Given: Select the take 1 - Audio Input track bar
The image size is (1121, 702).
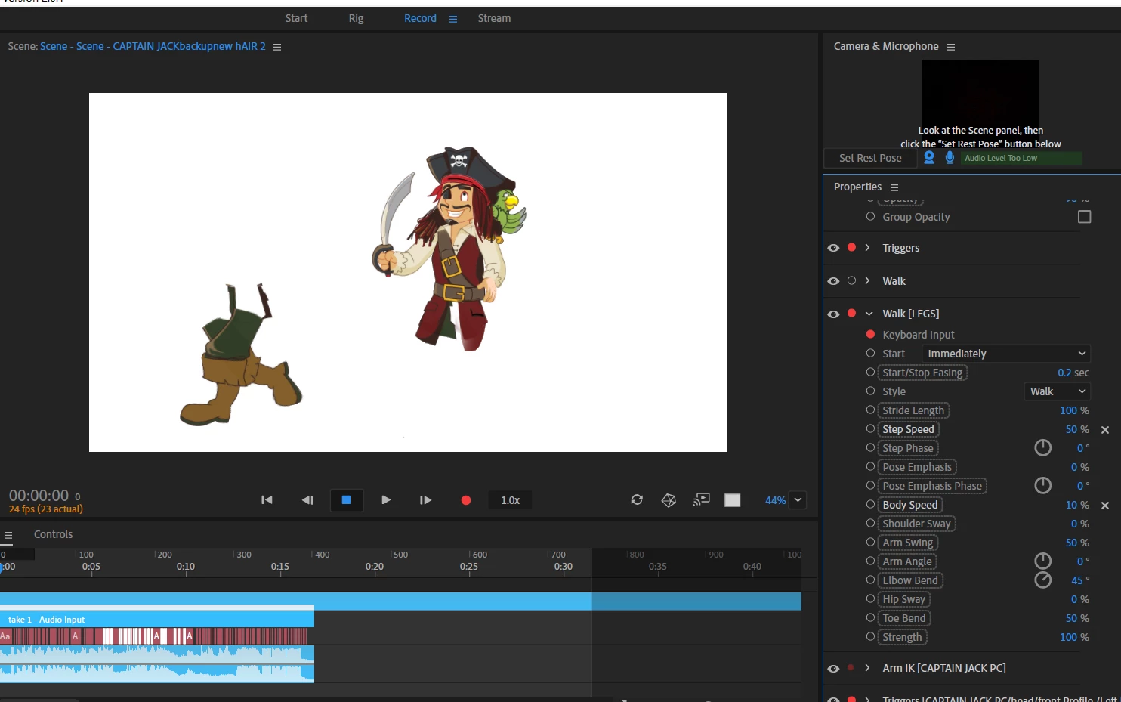Looking at the screenshot, I should [157, 619].
